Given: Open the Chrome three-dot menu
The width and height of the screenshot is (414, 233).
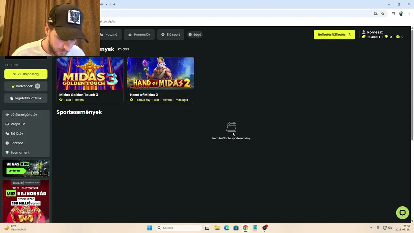Looking at the screenshot, I should coord(409,14).
